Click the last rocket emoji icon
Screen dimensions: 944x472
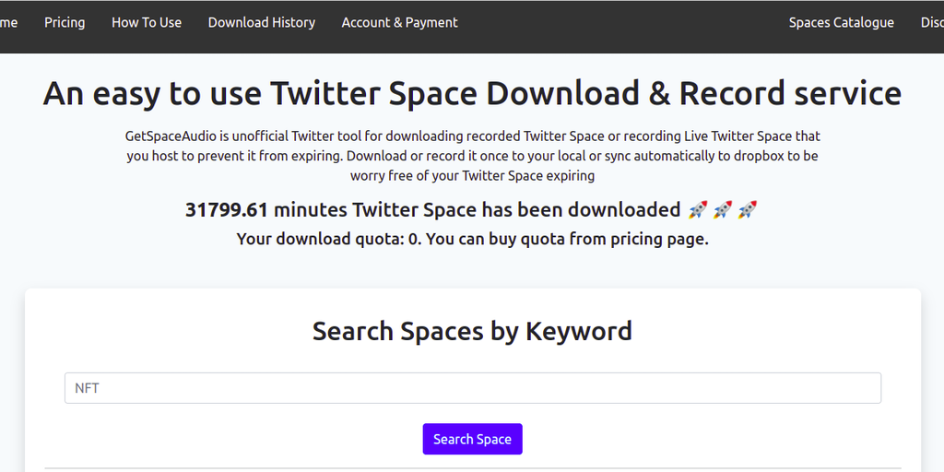(748, 210)
